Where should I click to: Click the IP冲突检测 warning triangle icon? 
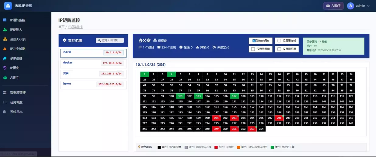5,49
